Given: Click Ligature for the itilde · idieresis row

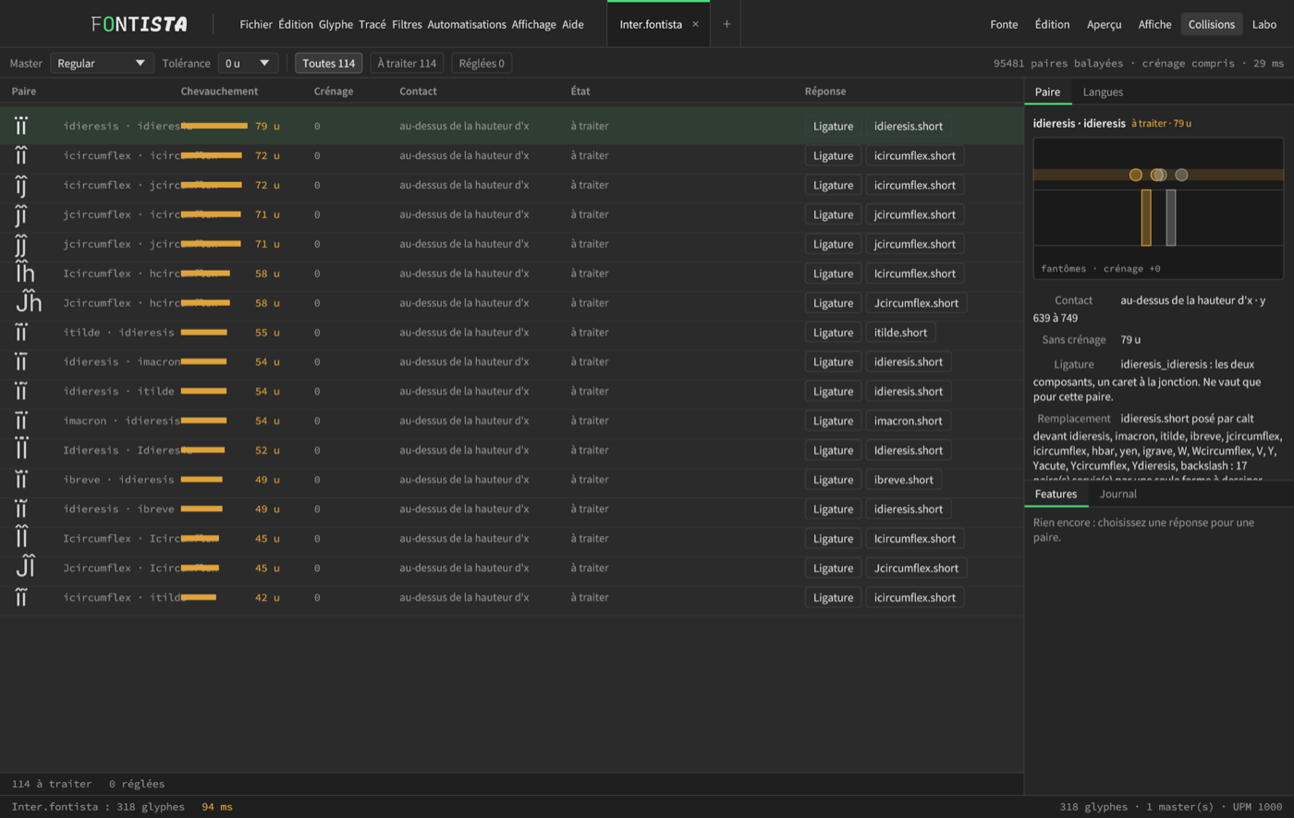Looking at the screenshot, I should click(x=833, y=332).
